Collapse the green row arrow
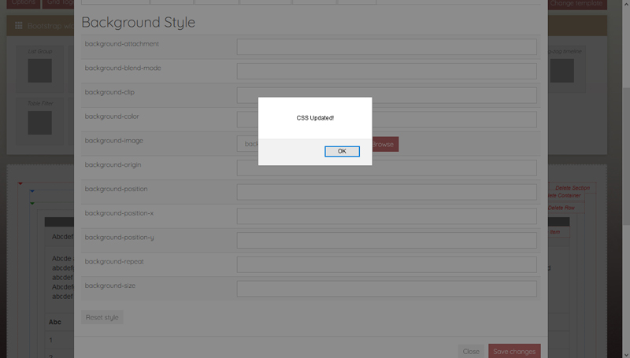The image size is (630, 358). (31, 202)
